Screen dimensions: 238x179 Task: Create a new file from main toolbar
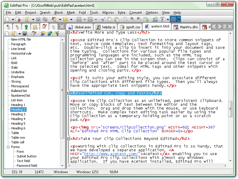coord(7,19)
